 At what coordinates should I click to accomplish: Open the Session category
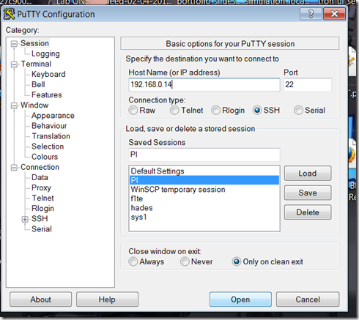click(x=34, y=43)
